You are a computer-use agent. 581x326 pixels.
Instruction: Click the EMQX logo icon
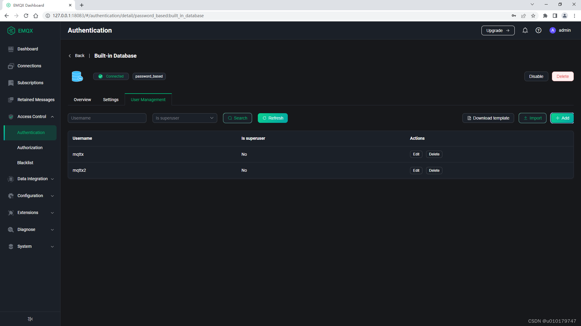coord(11,30)
